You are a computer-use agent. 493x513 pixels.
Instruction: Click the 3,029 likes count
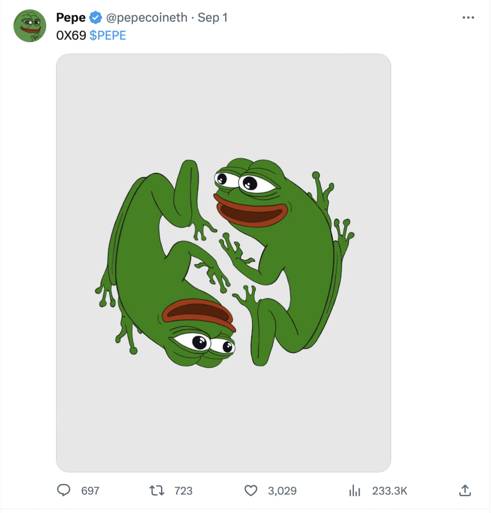283,490
